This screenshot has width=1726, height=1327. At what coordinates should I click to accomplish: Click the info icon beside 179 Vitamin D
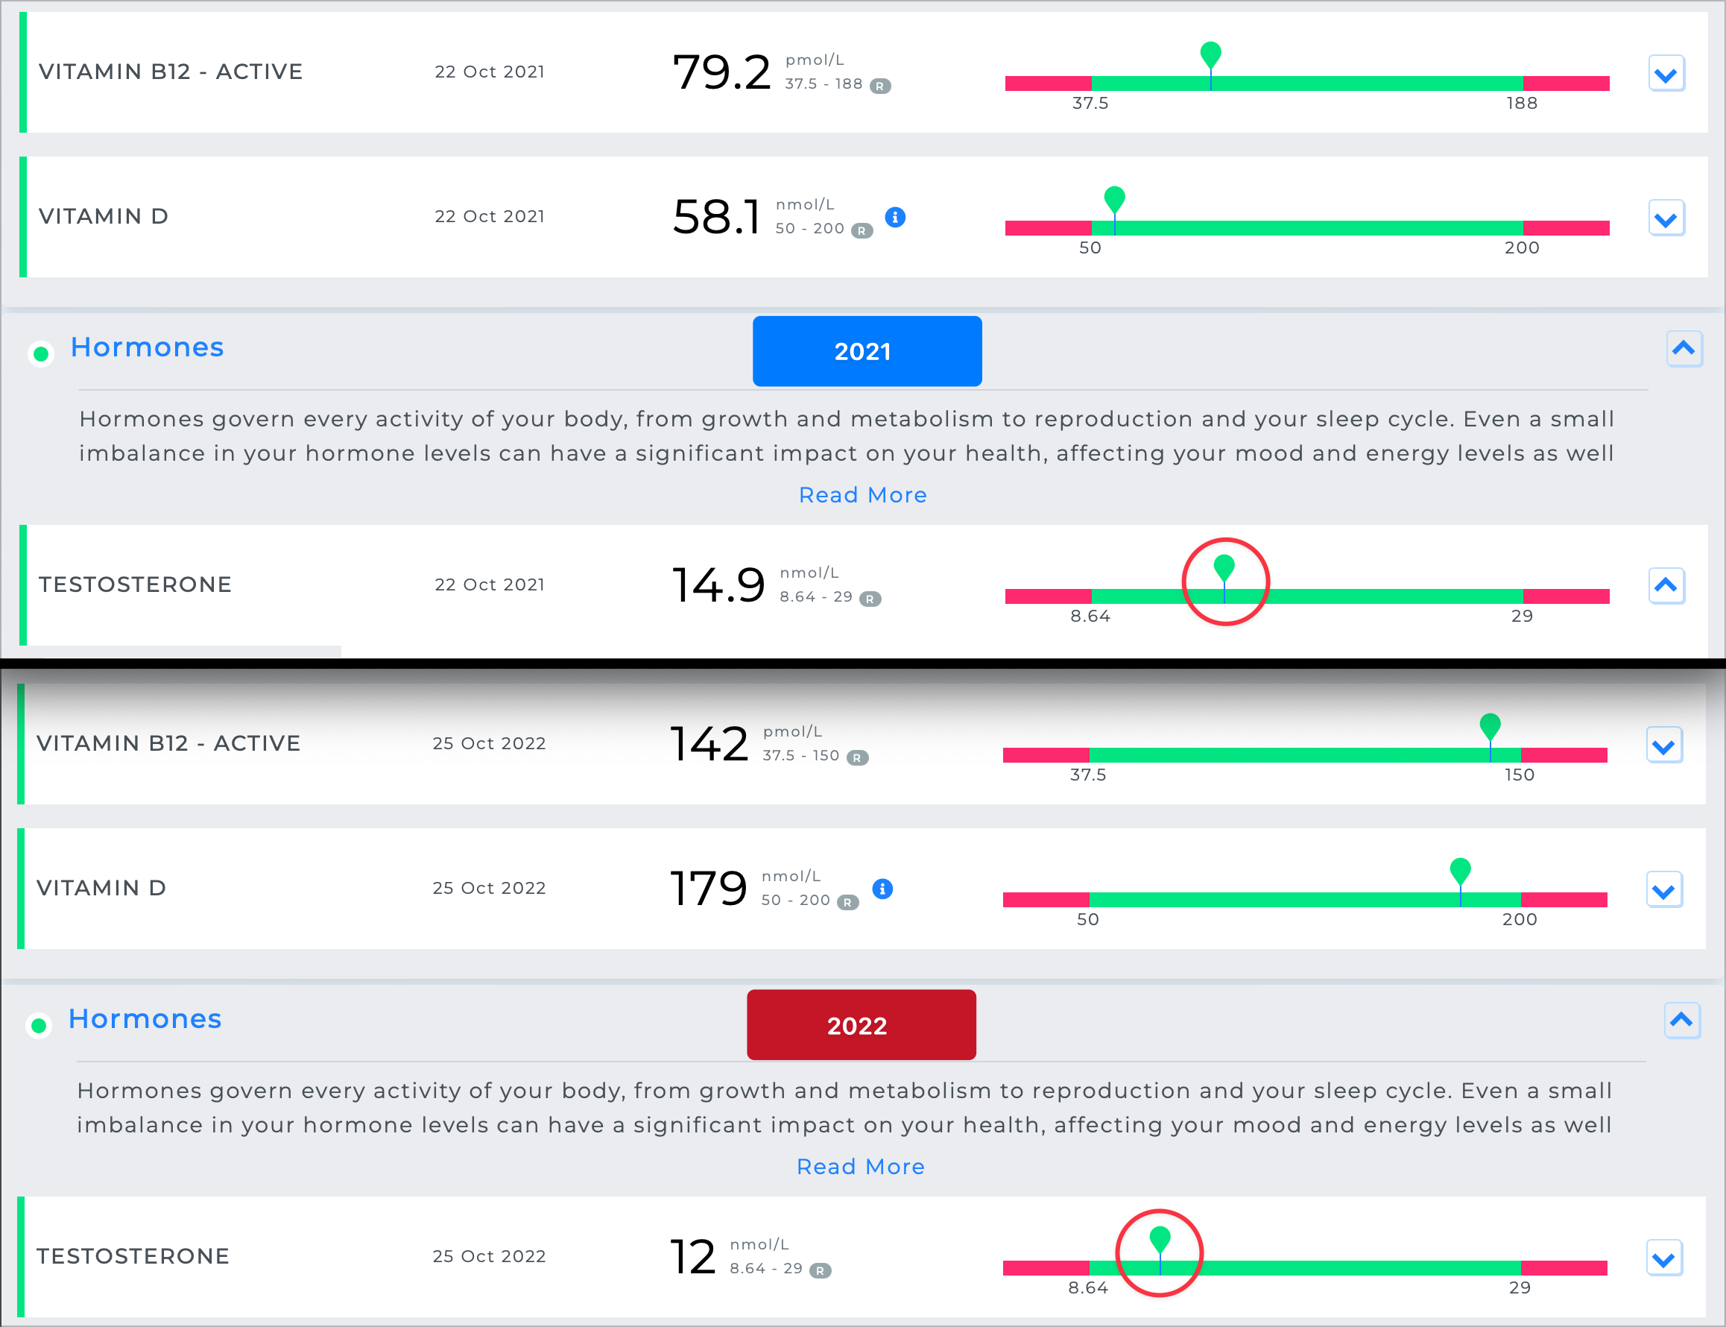[x=882, y=889]
